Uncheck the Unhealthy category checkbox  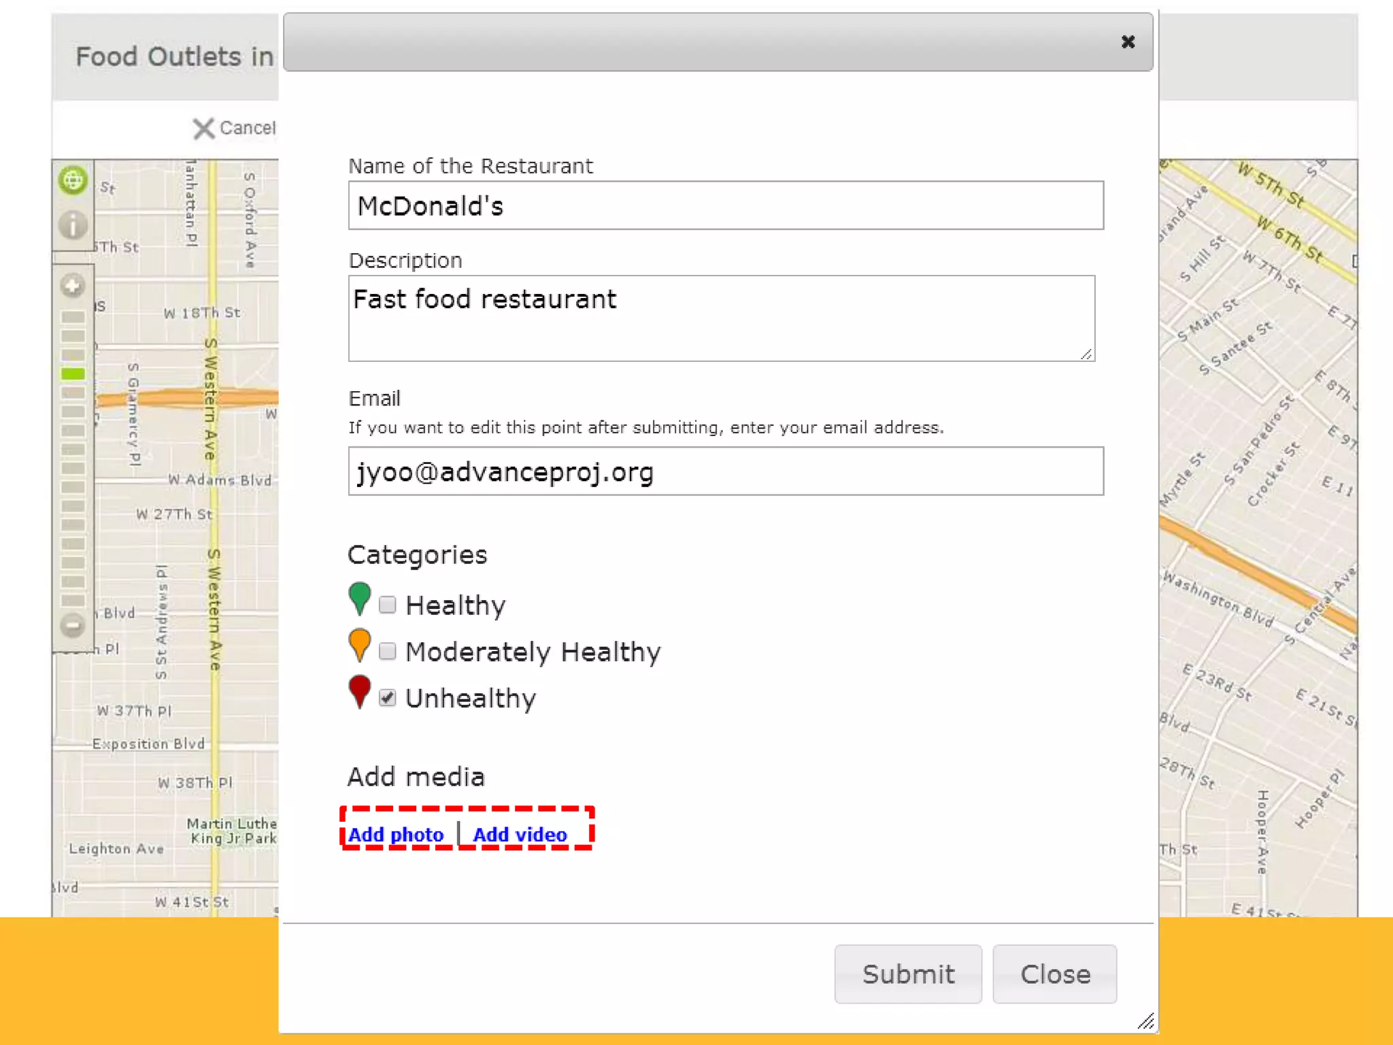coord(388,697)
